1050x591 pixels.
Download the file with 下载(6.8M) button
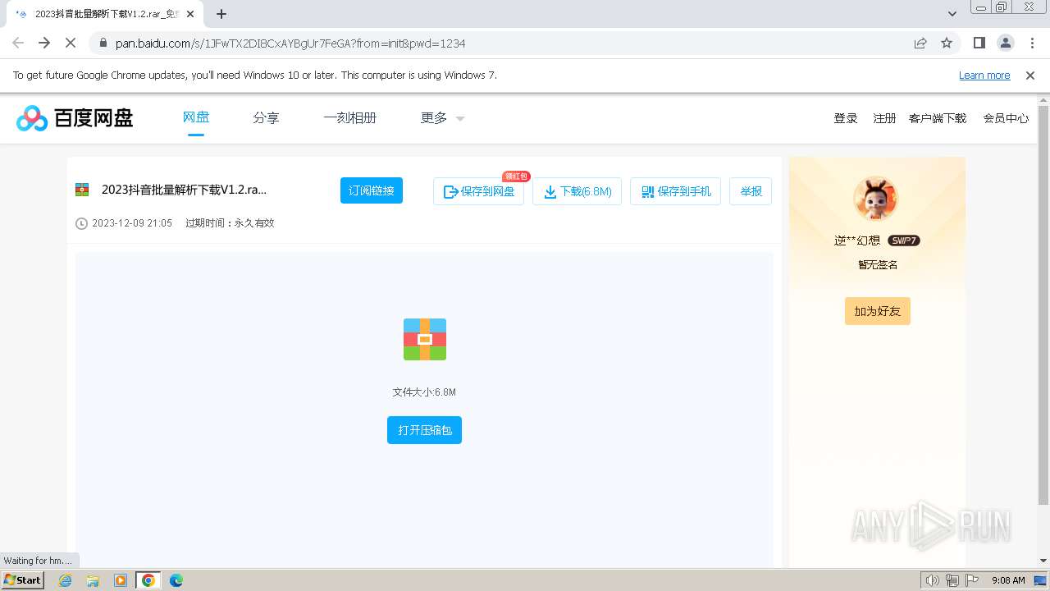coord(577,191)
